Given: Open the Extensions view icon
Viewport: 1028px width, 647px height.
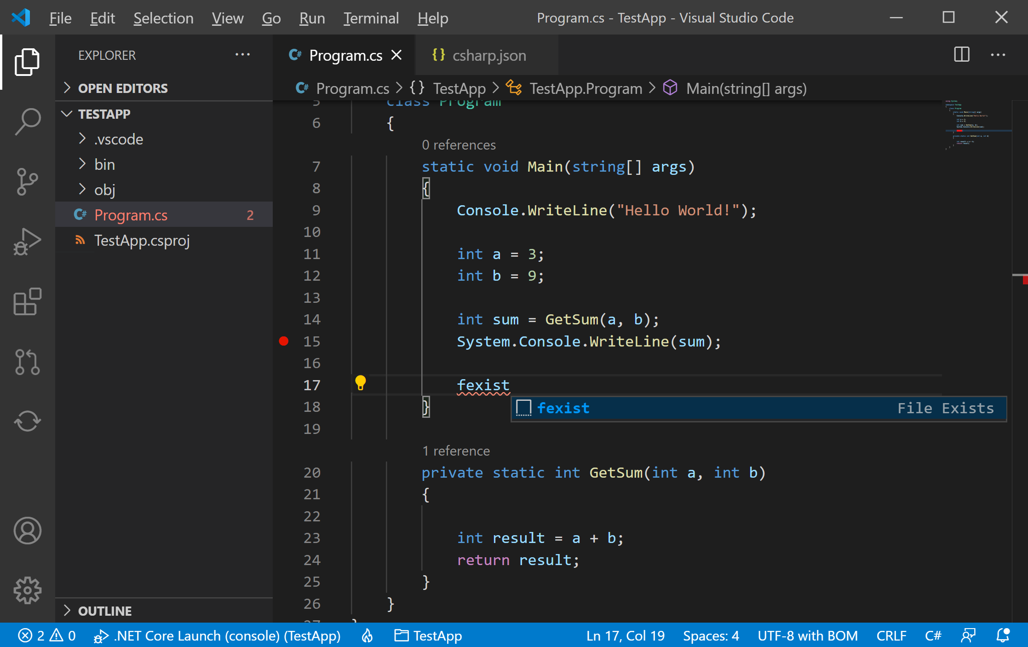Looking at the screenshot, I should pos(28,302).
